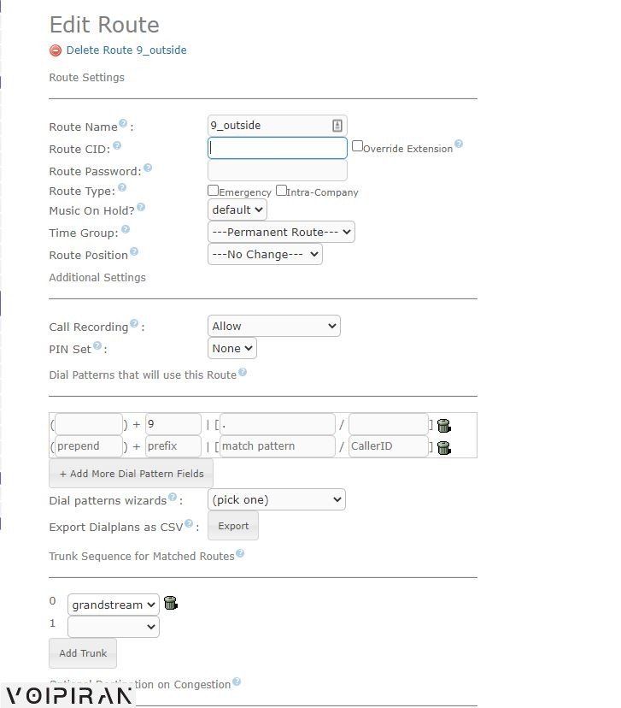Click the Edit Route heading

pos(104,25)
